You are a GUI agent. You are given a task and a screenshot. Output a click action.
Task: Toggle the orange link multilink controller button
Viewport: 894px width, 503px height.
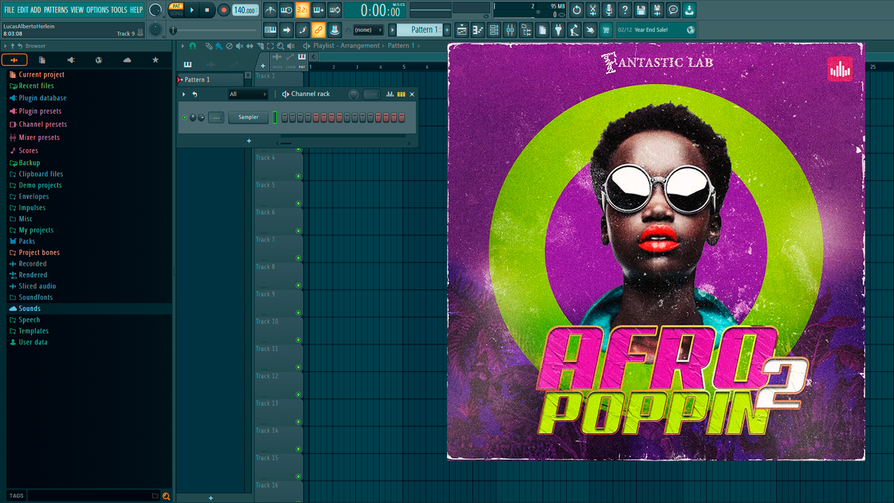[318, 29]
